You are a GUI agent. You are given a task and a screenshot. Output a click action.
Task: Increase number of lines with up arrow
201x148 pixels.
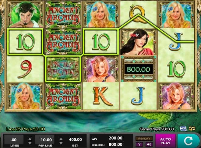click(x=30, y=139)
